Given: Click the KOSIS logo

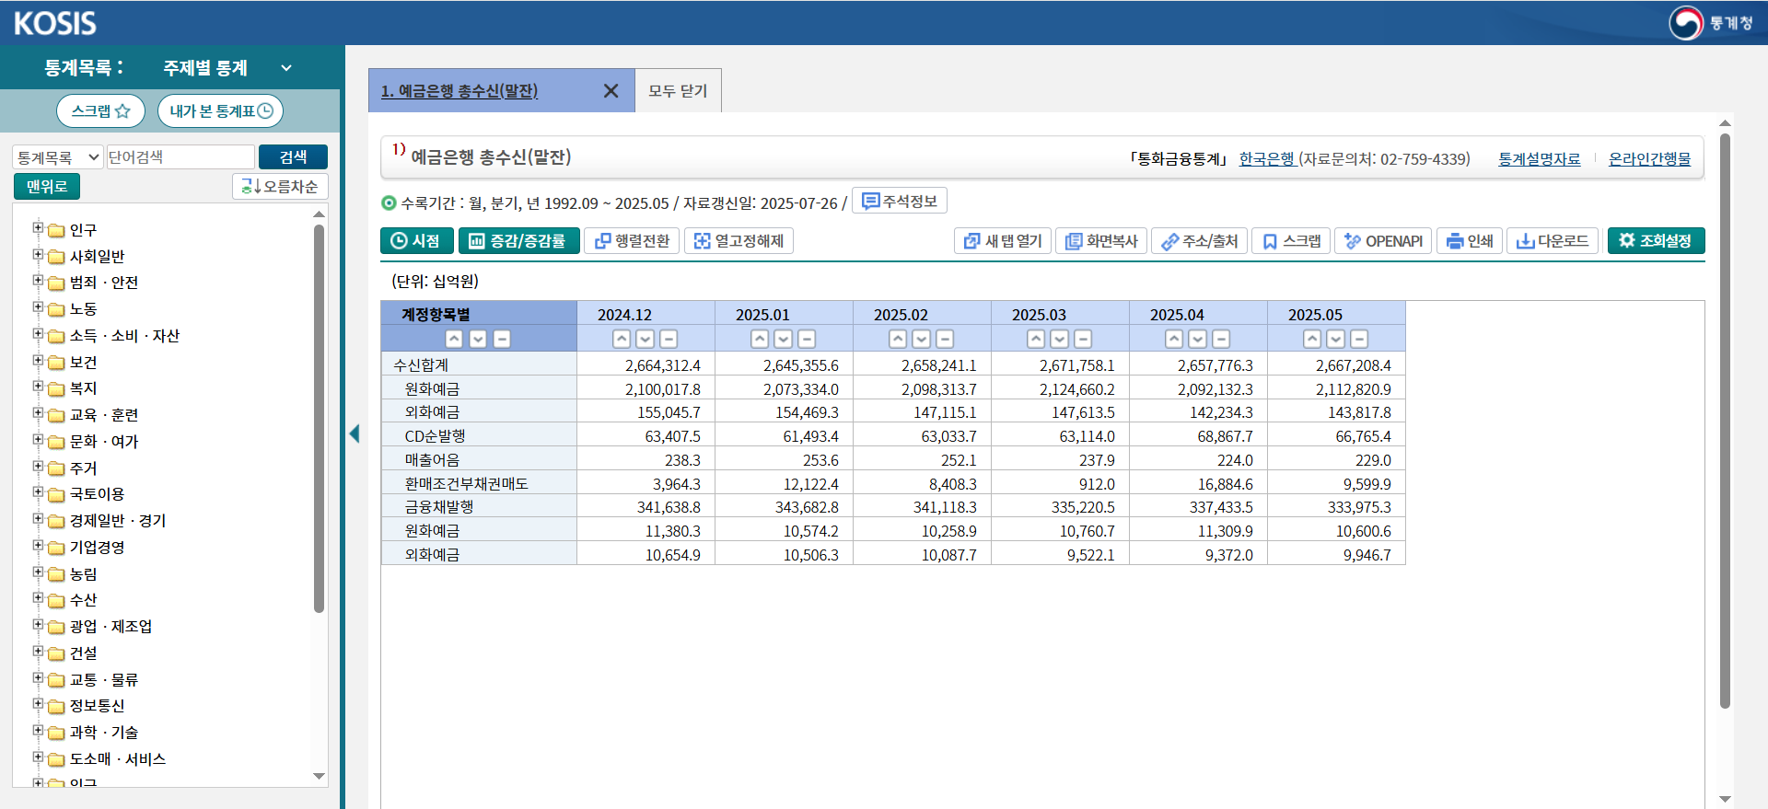Looking at the screenshot, I should click(54, 23).
